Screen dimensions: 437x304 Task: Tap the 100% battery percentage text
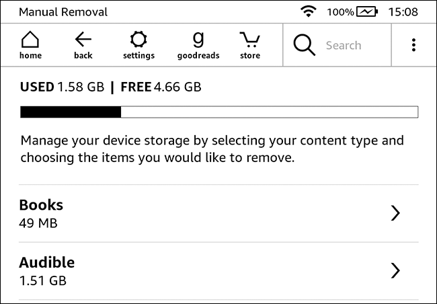(340, 11)
